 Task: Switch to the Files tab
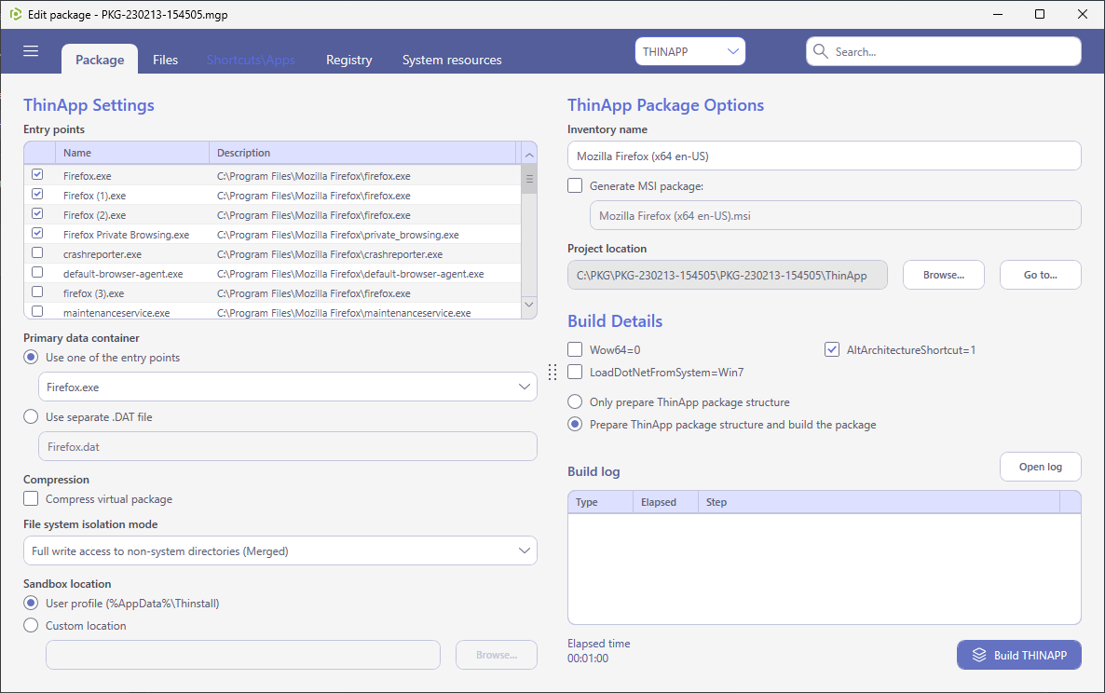pos(166,60)
